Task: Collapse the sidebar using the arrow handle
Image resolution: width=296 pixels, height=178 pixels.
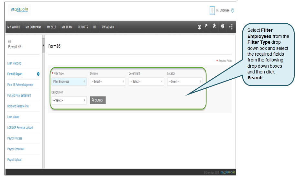Action: [x=43, y=46]
